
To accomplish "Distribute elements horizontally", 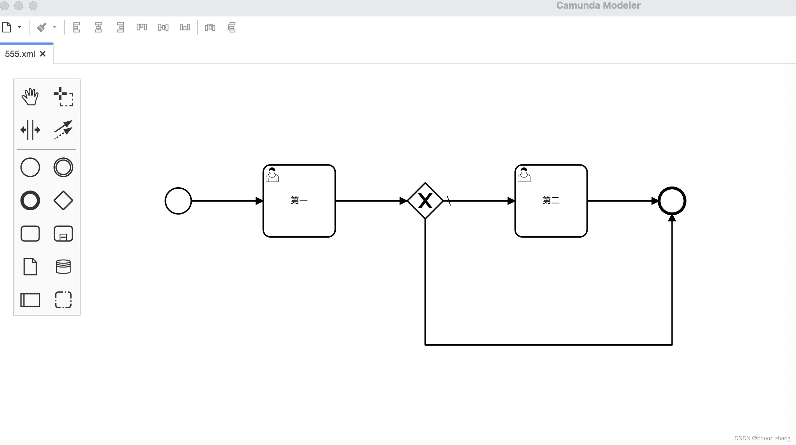I will 210,27.
